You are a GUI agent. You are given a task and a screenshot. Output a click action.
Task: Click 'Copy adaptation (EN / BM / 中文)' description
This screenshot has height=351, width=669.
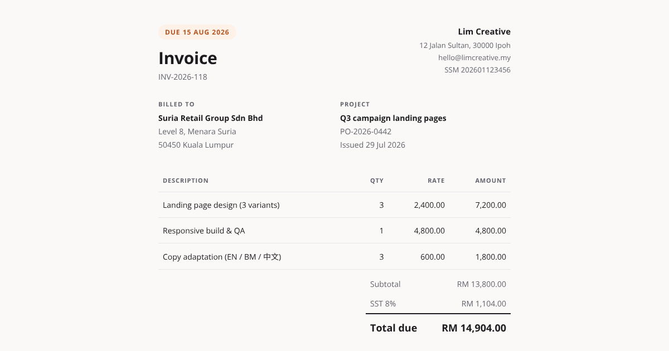222,257
